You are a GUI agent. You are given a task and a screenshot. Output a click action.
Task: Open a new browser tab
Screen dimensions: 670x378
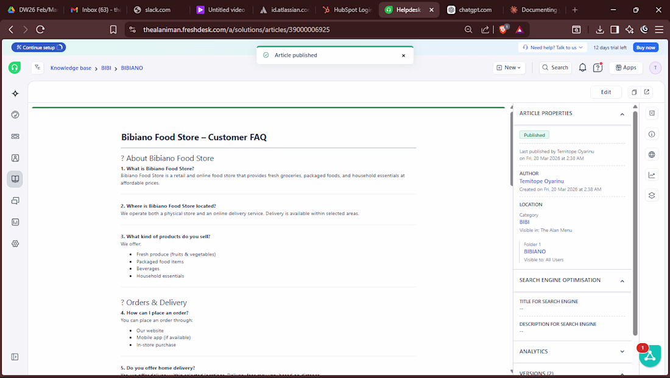[x=575, y=10]
